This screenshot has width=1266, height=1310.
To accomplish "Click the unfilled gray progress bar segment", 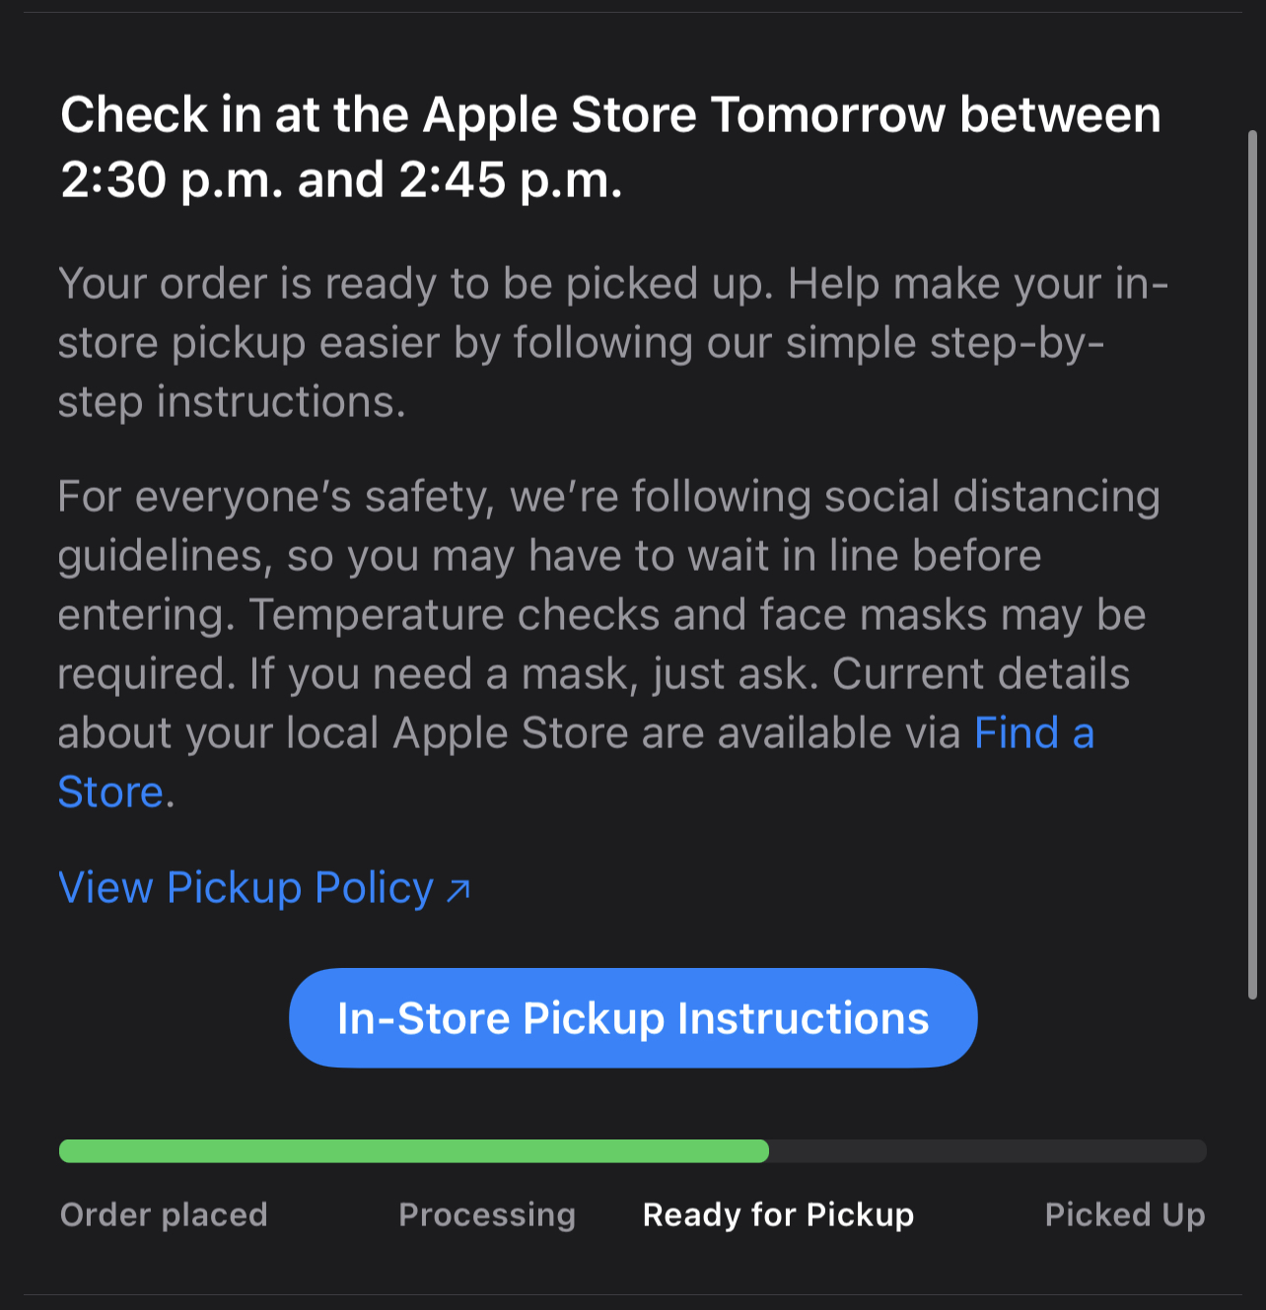I will pyautogui.click(x=986, y=1151).
